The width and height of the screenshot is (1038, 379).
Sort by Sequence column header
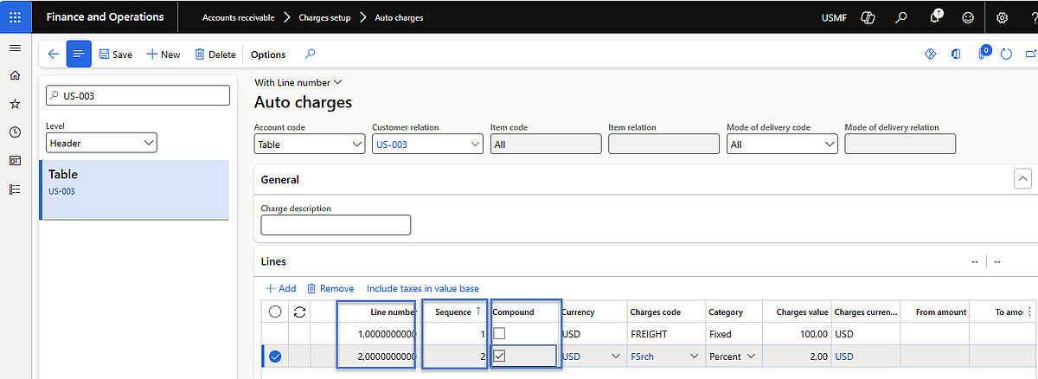pyautogui.click(x=453, y=312)
